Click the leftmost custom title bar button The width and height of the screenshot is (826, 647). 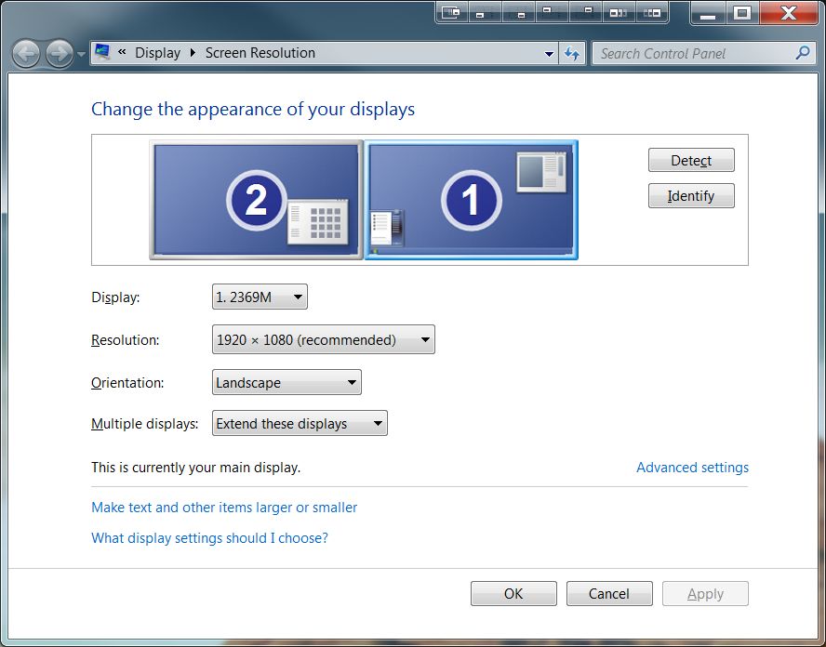pos(451,13)
